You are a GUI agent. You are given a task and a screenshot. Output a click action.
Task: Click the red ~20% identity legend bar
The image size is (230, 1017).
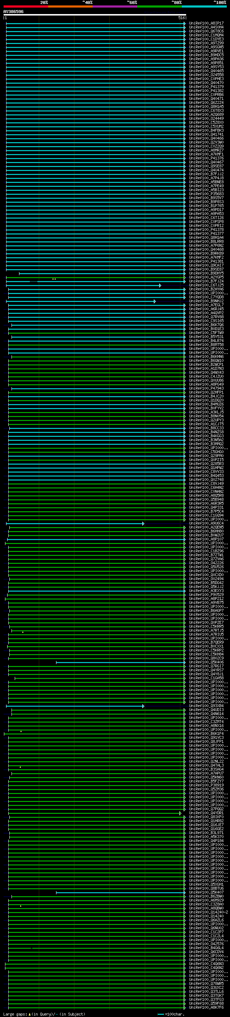click(26, 7)
